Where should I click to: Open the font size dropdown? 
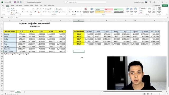[x=36, y=9]
